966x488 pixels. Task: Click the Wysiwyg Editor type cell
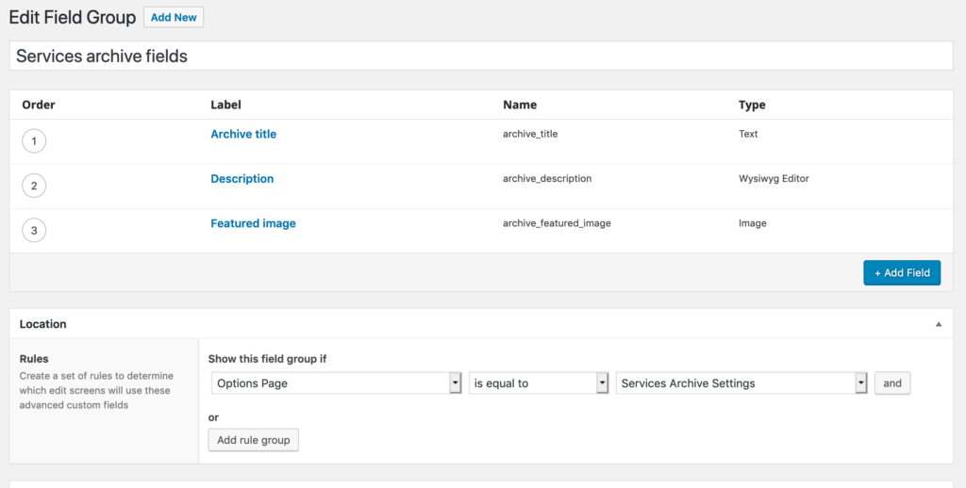[x=774, y=179]
